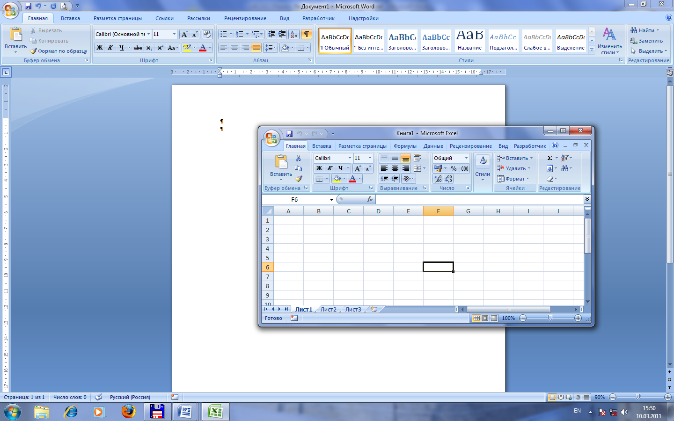Open Word's Рецензирование tab
This screenshot has height=421, width=674.
click(x=245, y=18)
